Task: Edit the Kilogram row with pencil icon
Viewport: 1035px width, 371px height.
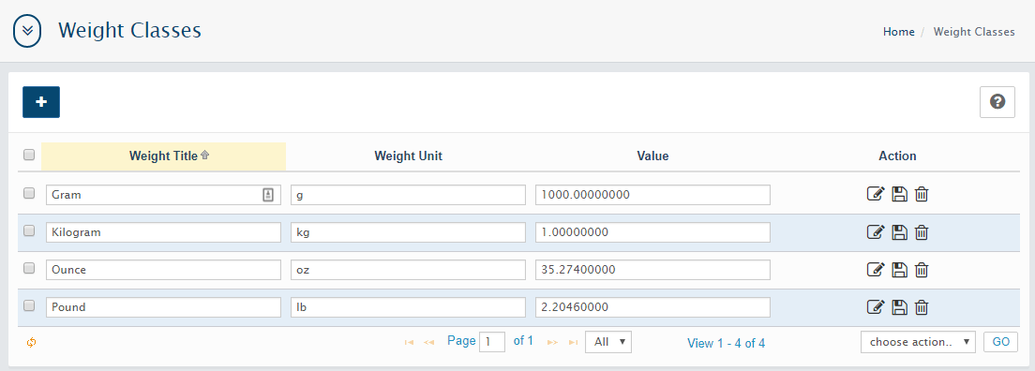Action: (875, 231)
